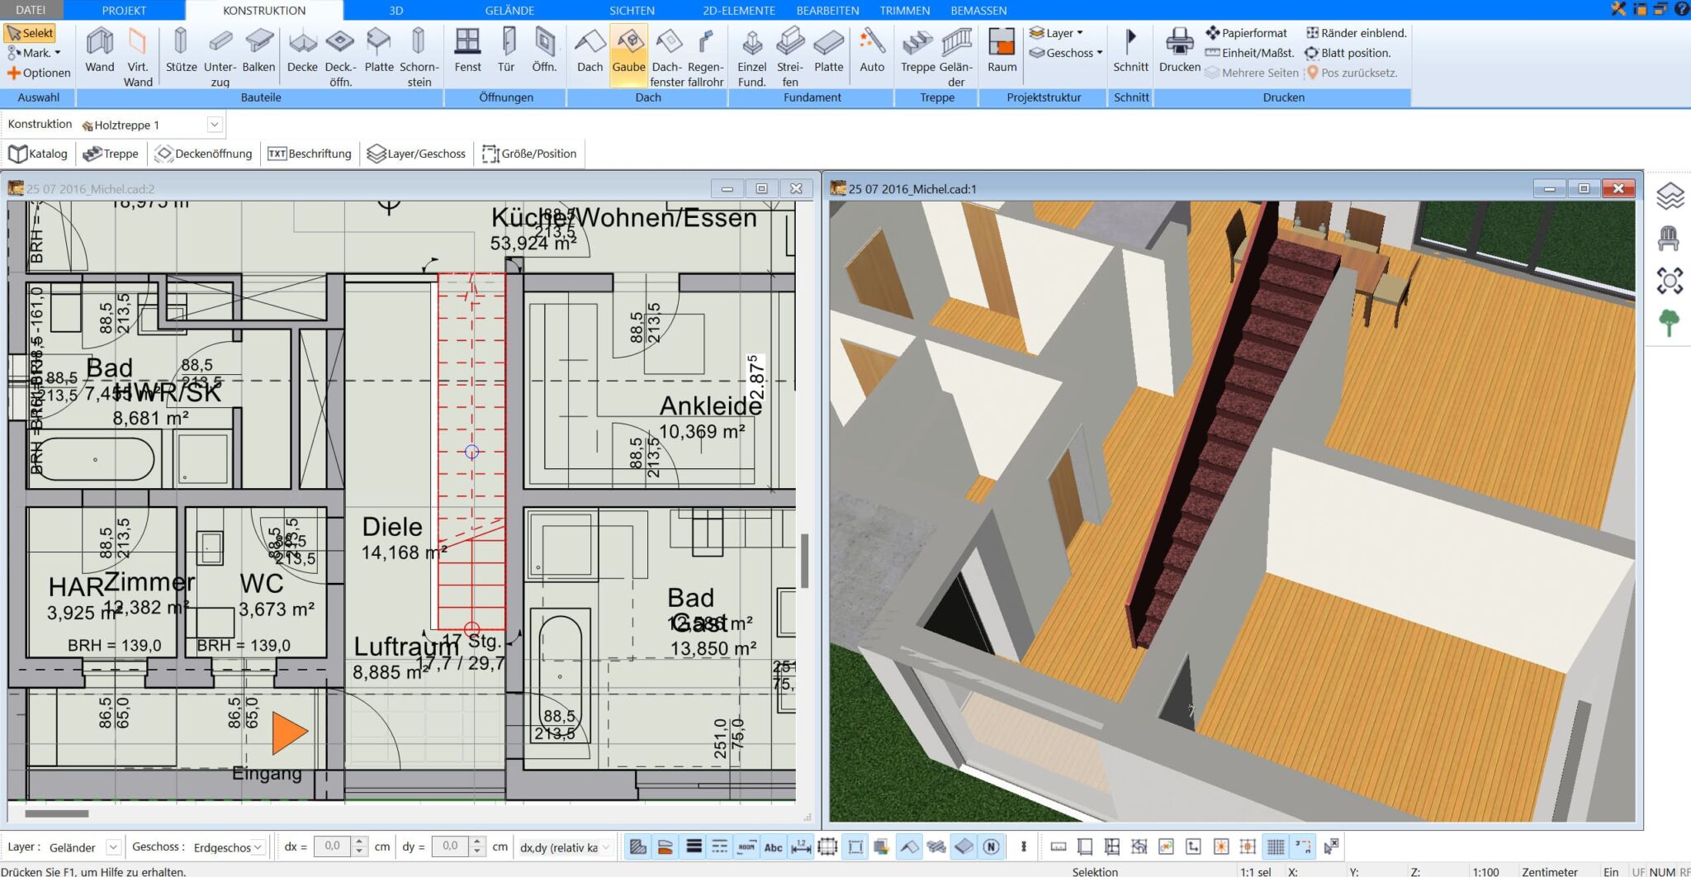Screen dimensions: 1691x877
Task: Click the dy input field
Action: [x=451, y=846]
